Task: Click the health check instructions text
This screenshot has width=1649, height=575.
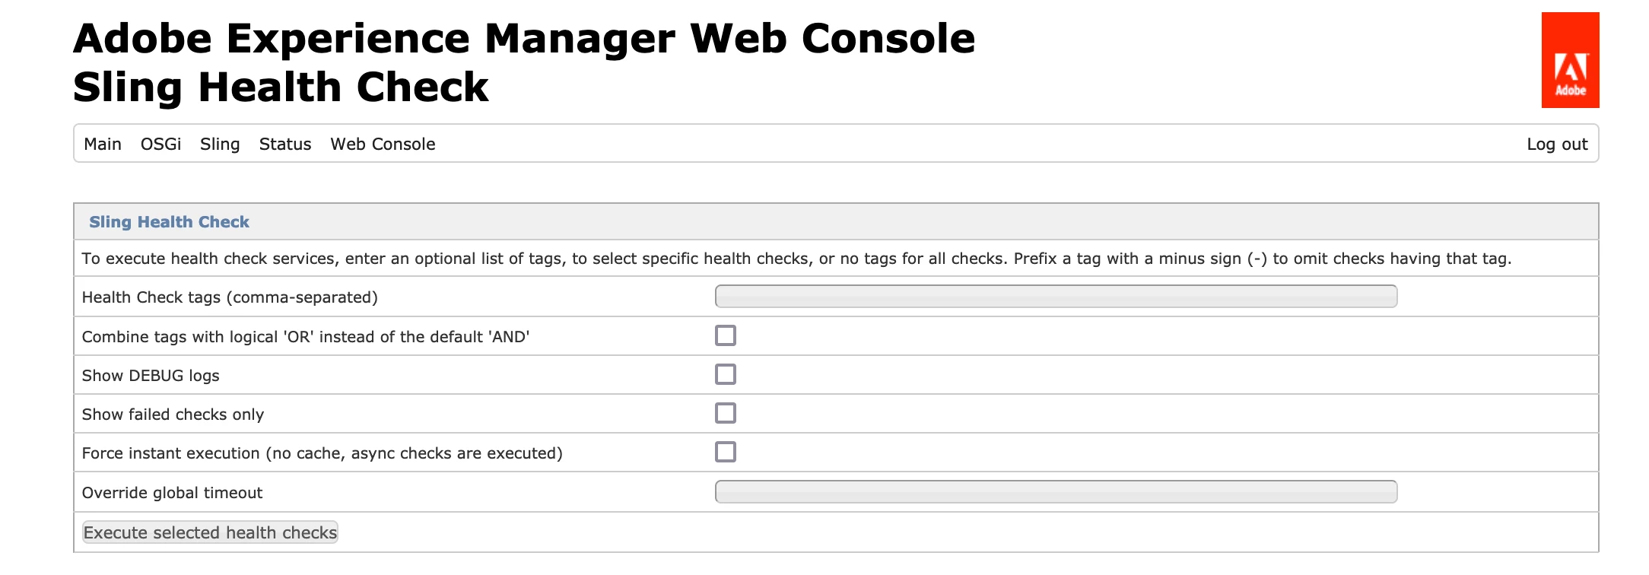Action: [x=796, y=259]
